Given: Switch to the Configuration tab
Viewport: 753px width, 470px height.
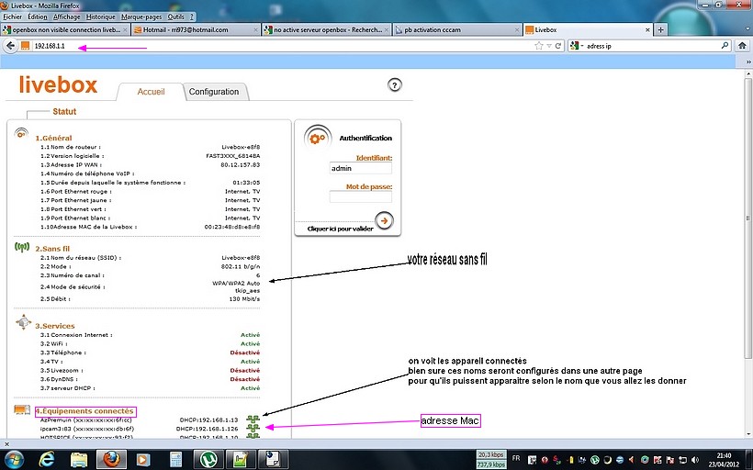Looking at the screenshot, I should pos(213,92).
